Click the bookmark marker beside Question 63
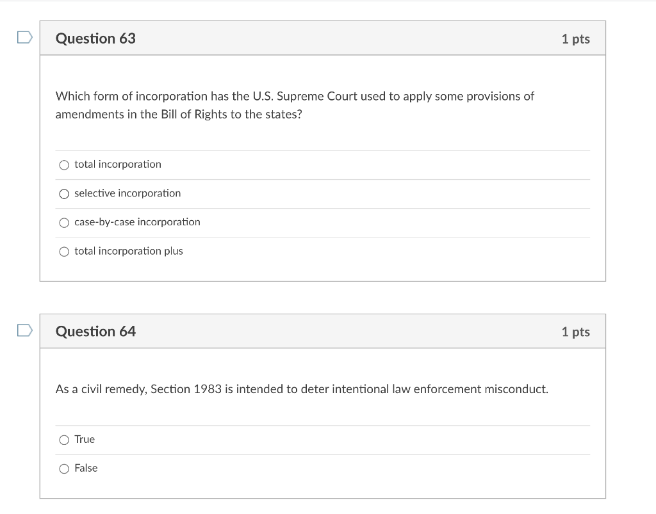Image resolution: width=656 pixels, height=514 pixels. (24, 38)
